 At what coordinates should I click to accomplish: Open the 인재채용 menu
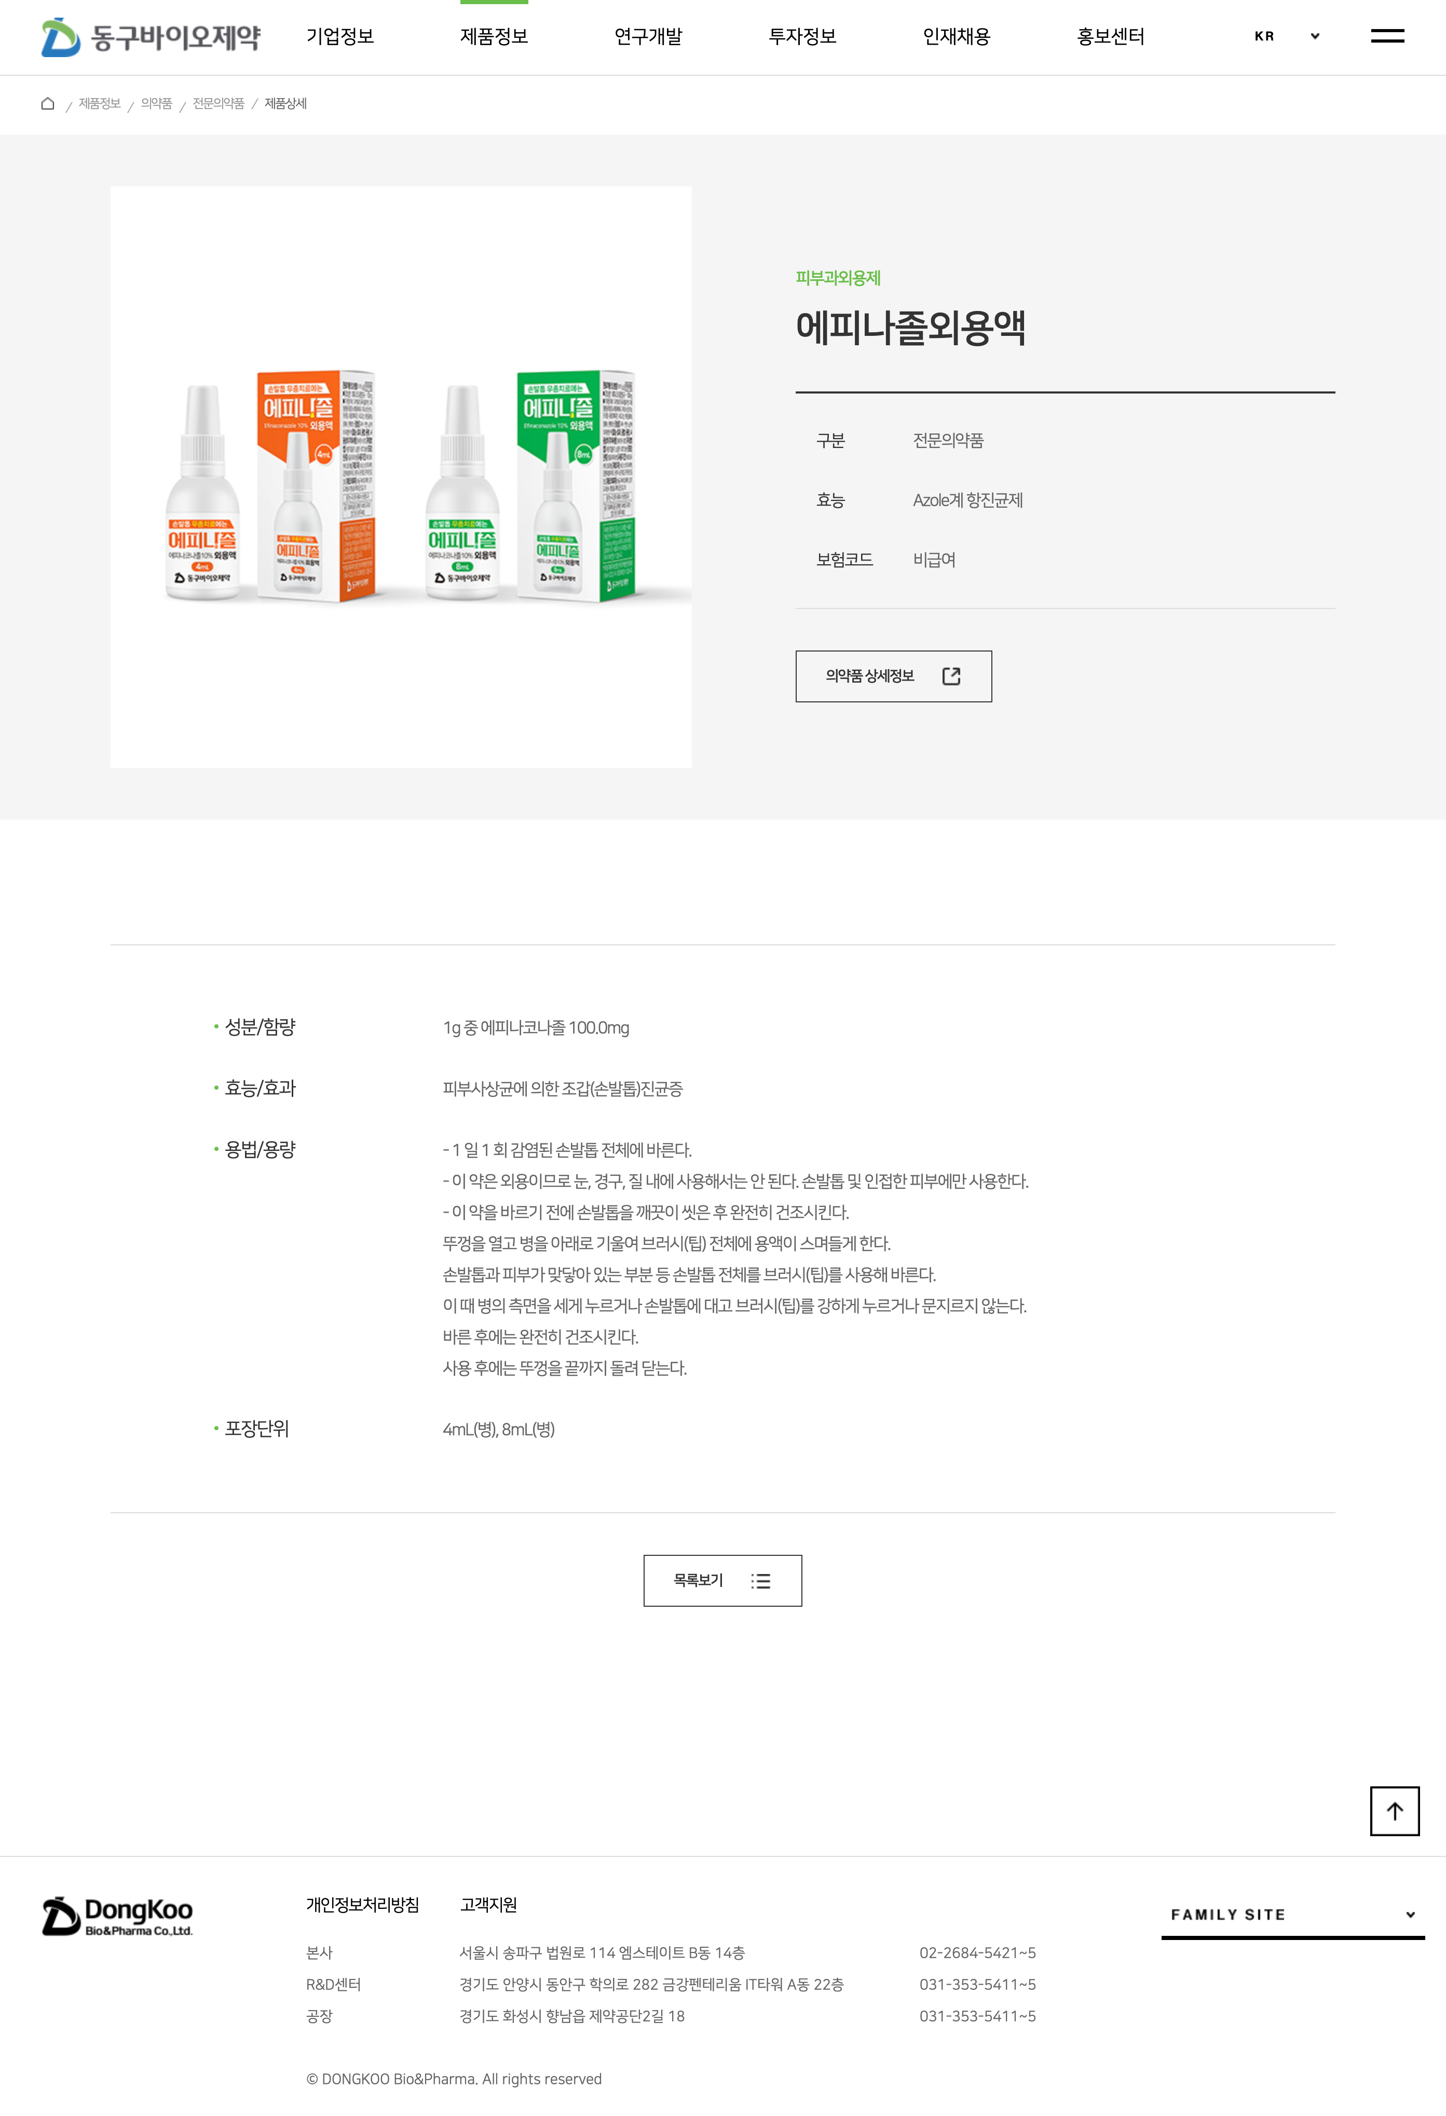(x=956, y=36)
